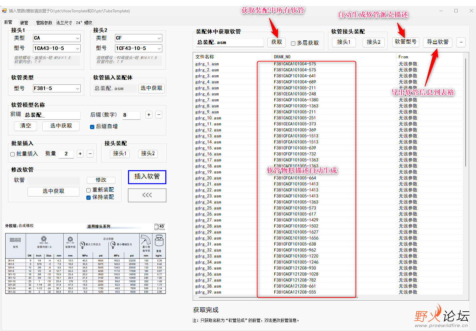Increase batch insert quantity with plus button
This screenshot has width=476, height=331.
80,153
